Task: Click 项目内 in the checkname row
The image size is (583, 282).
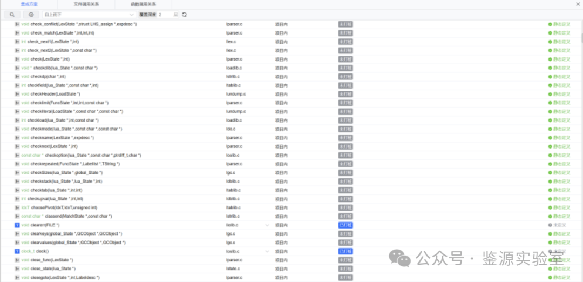Action: (x=281, y=138)
